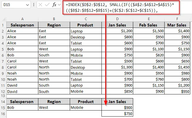Viewport: 192px width, 118px height.
Task: Select cell E11 showing $1,150
Action: (x=149, y=85)
